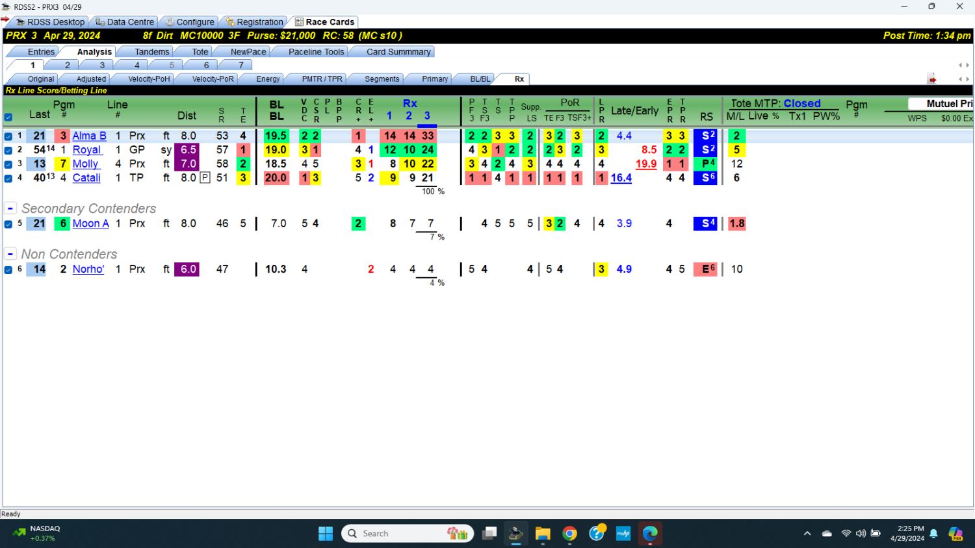Image resolution: width=975 pixels, height=548 pixels.
Task: Open the Alma B horse link
Action: tap(89, 136)
